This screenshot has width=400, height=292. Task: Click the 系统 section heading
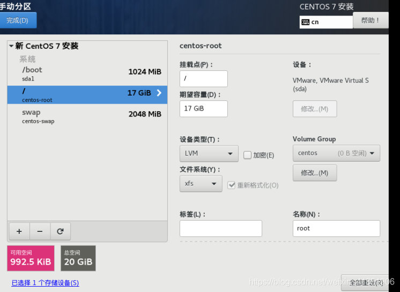coord(27,59)
